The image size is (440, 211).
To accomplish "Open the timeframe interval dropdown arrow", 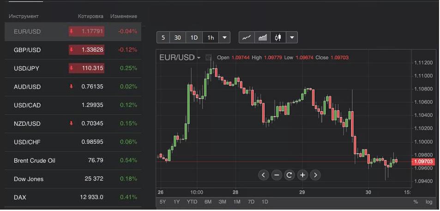I will [224, 37].
